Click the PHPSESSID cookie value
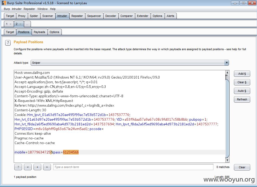The height and width of the screenshot is (187, 257). [x=62, y=129]
